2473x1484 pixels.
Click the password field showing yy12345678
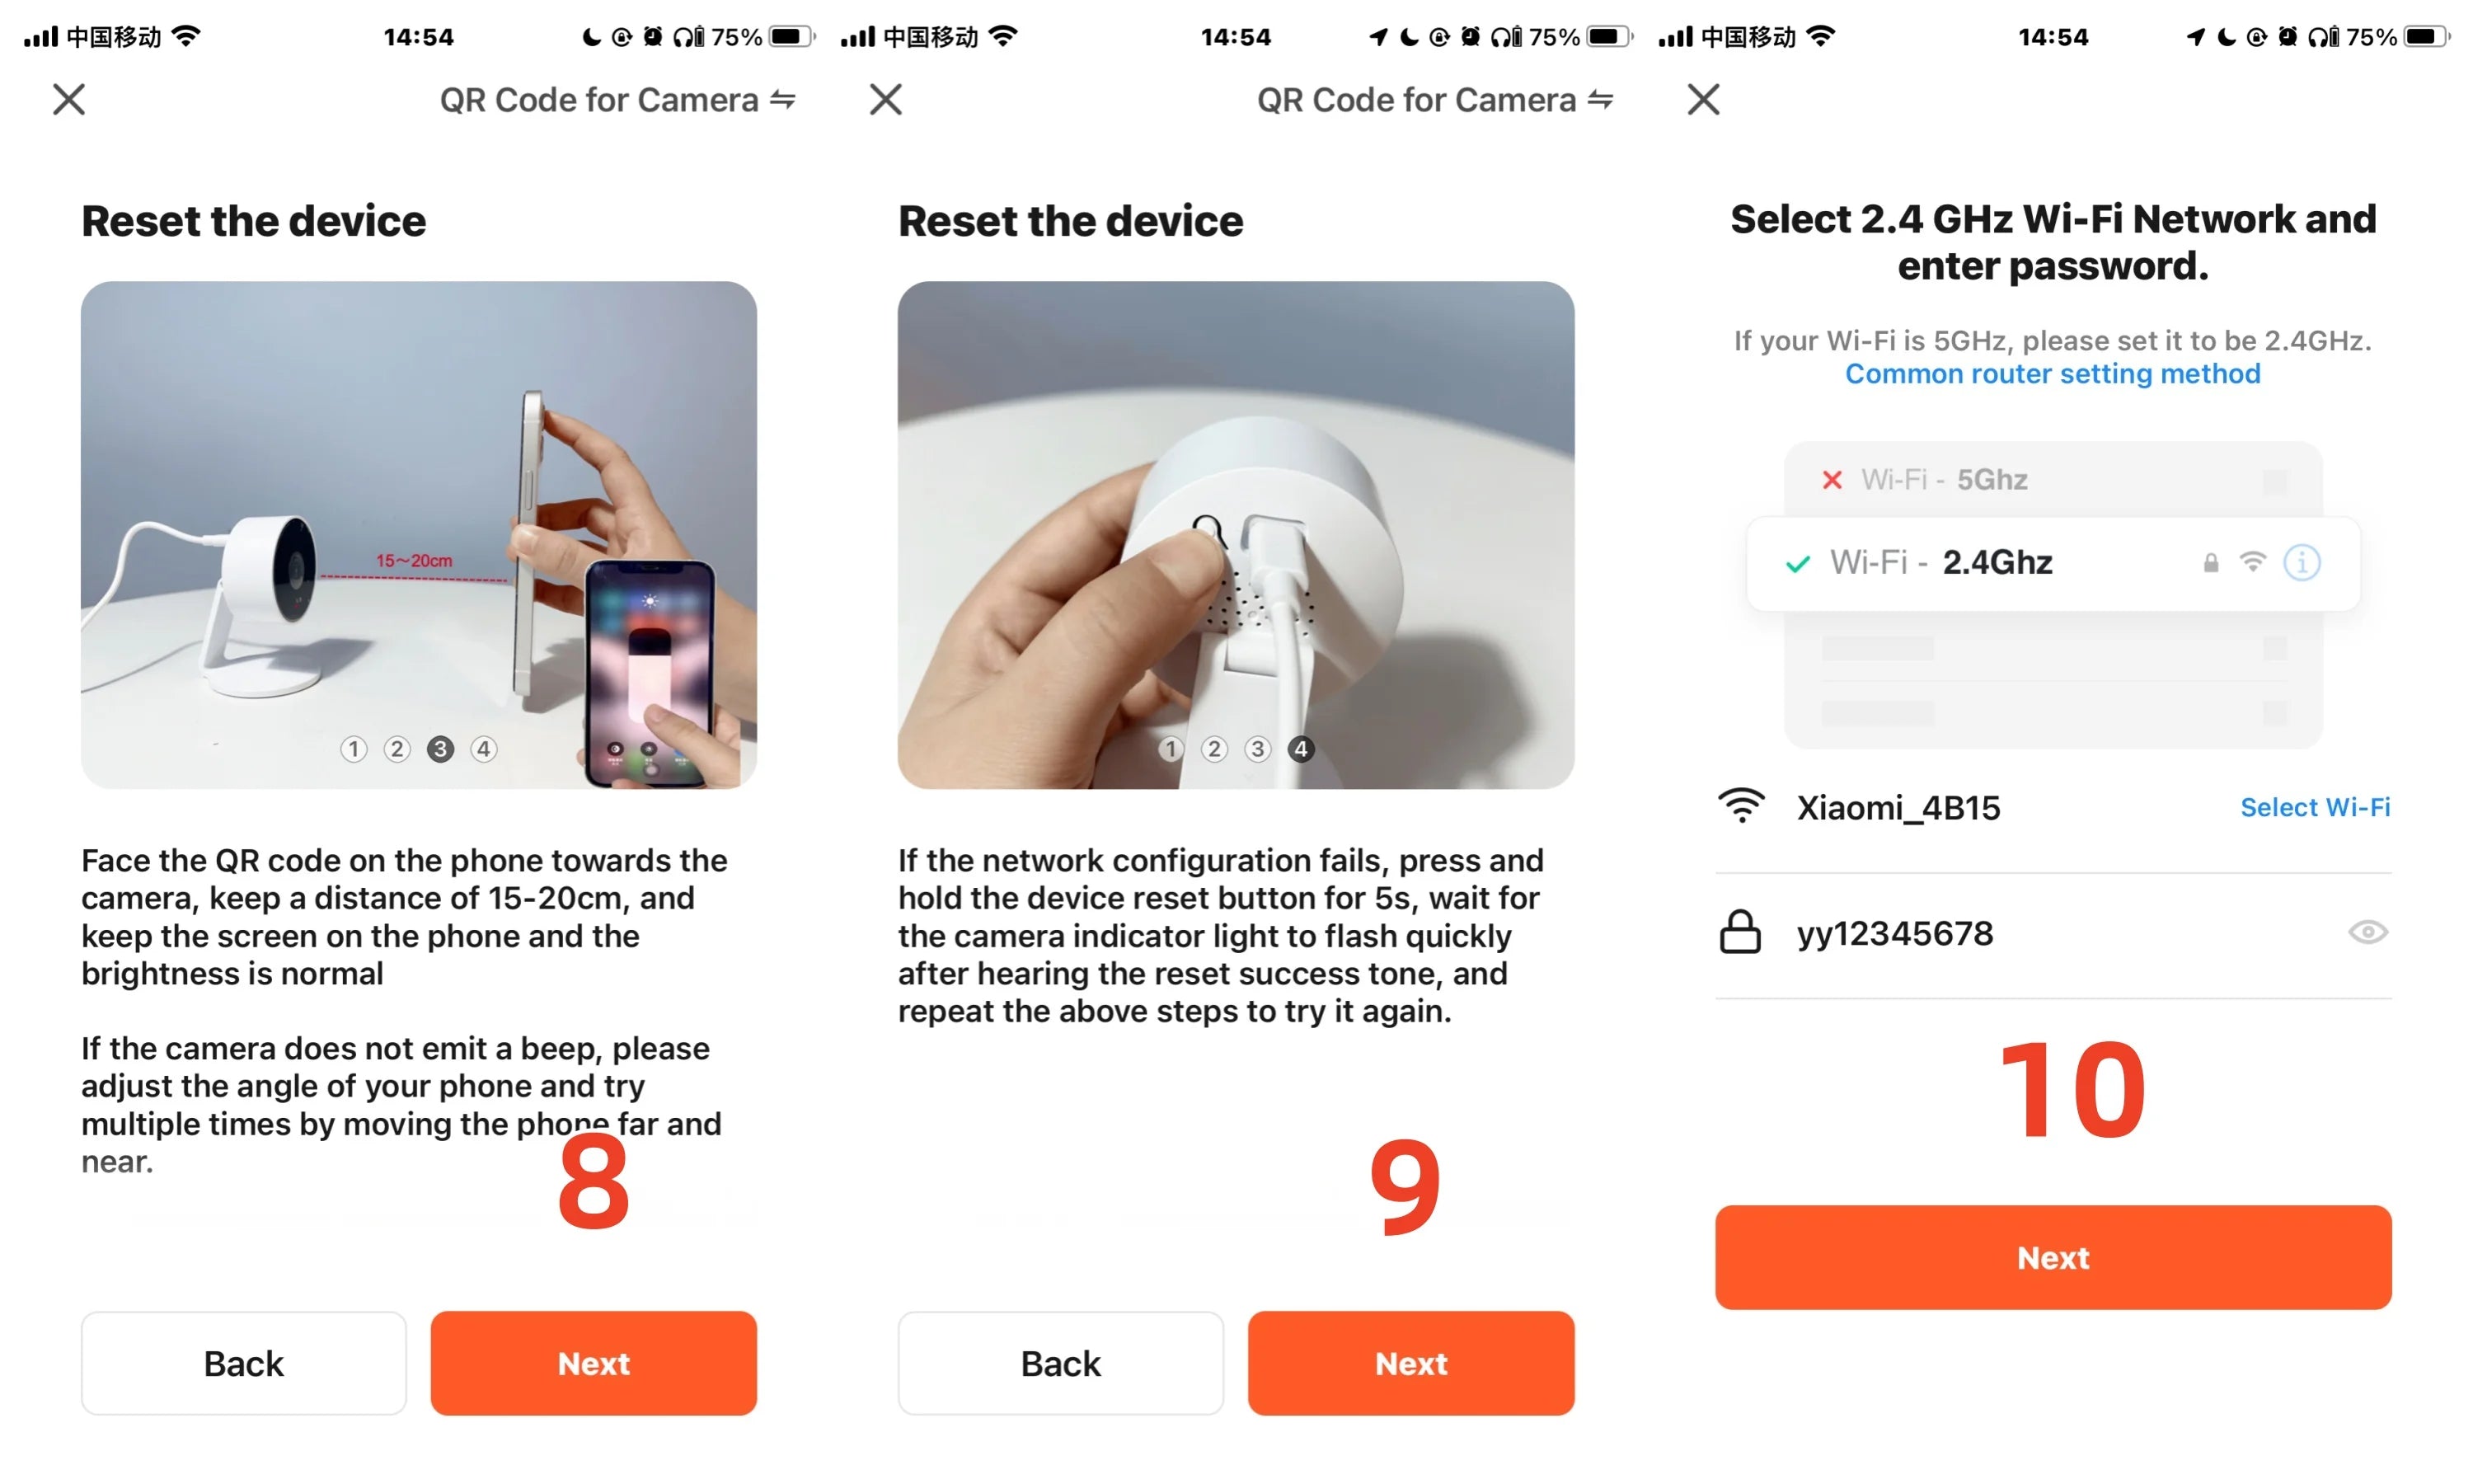coord(2053,934)
